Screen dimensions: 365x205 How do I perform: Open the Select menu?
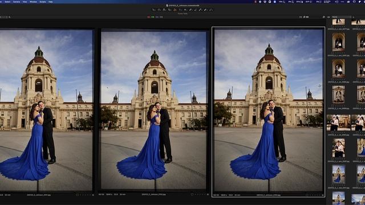(7, 2)
